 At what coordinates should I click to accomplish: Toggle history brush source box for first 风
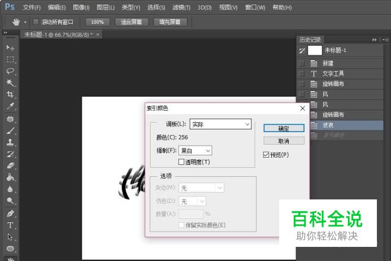coord(302,94)
